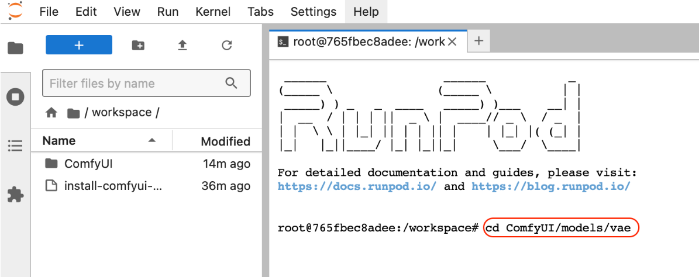Open the Kernel menu
This screenshot has height=277, width=699.
(213, 12)
